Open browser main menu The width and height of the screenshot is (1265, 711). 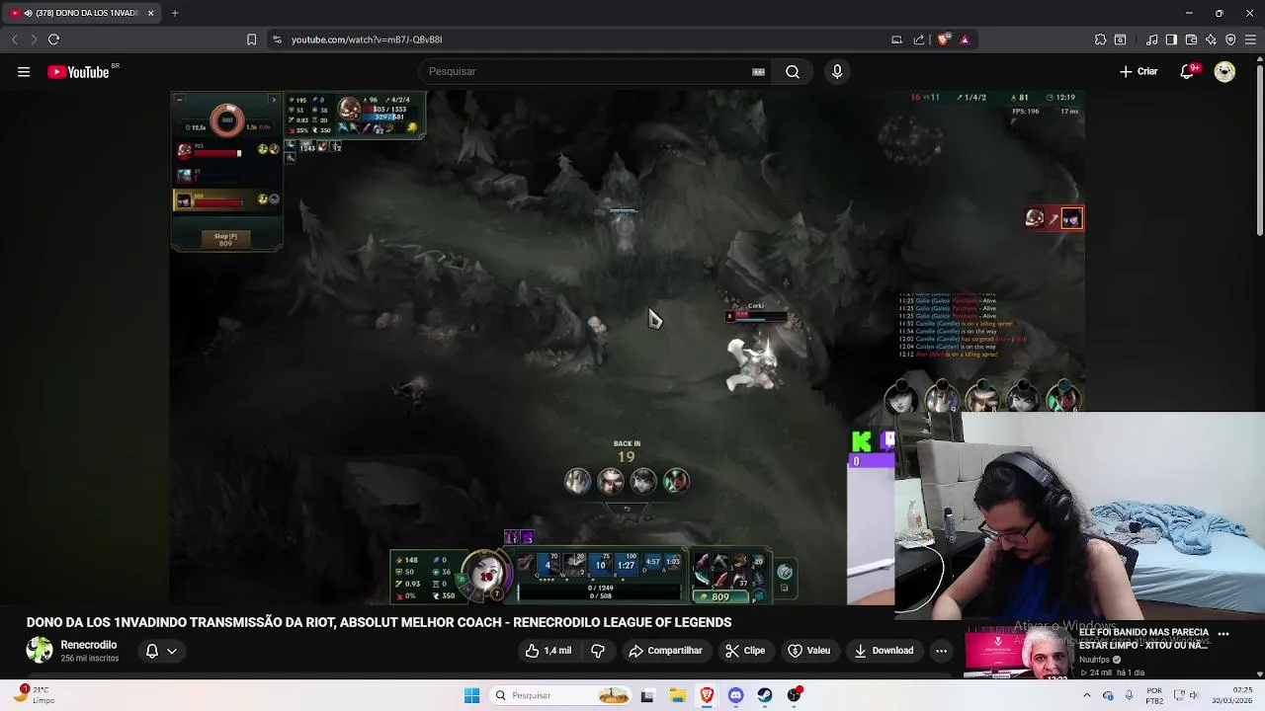1250,39
